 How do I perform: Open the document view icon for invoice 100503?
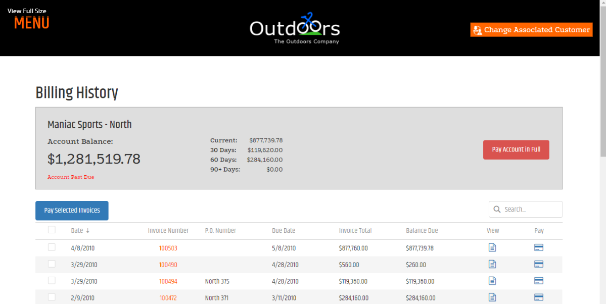[492, 247]
